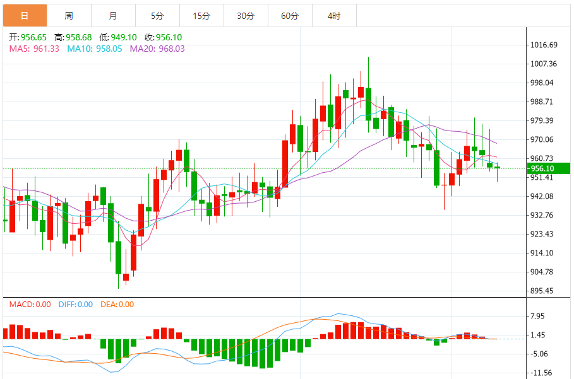Click the 998.04 price axis label
574x379 pixels.
pyautogui.click(x=542, y=83)
